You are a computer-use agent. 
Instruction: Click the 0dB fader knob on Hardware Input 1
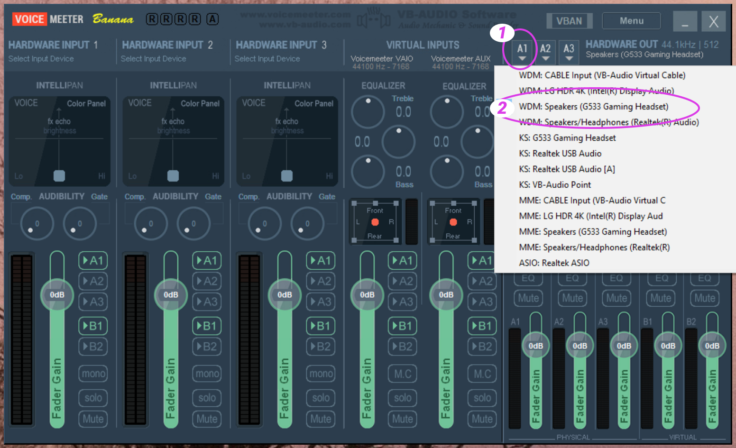57,295
